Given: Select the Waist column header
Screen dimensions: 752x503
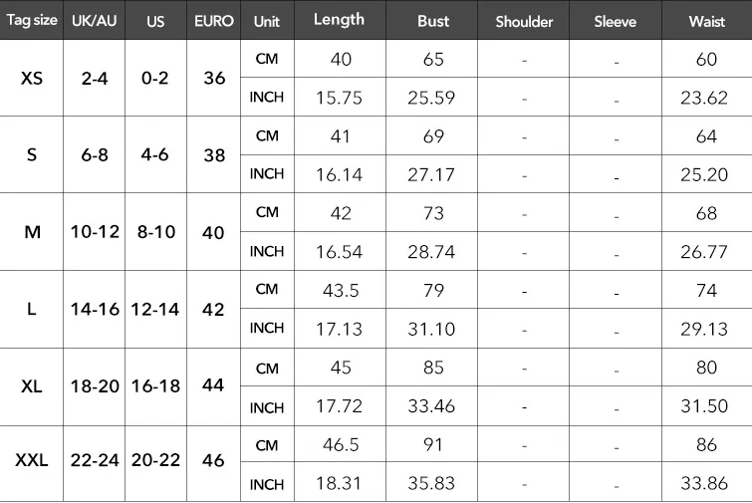Looking at the screenshot, I should [x=706, y=21].
